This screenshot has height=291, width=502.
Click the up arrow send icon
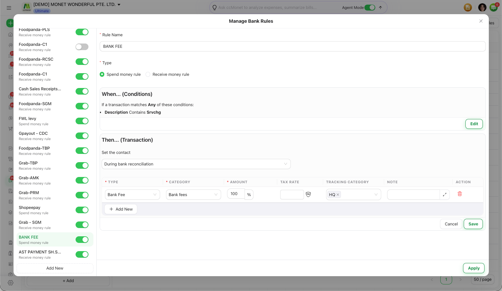(381, 8)
